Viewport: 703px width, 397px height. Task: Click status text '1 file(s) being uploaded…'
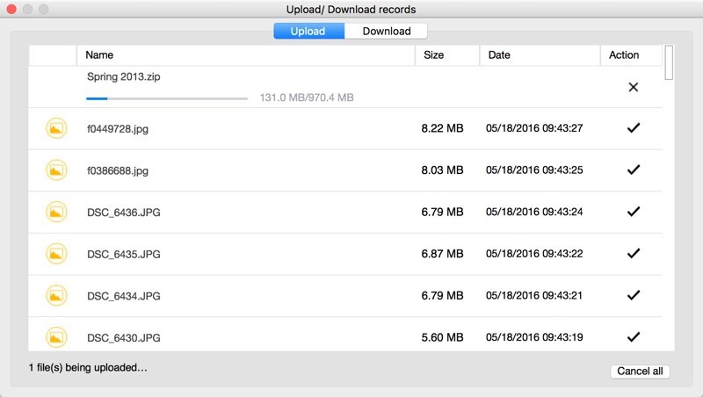tap(88, 368)
